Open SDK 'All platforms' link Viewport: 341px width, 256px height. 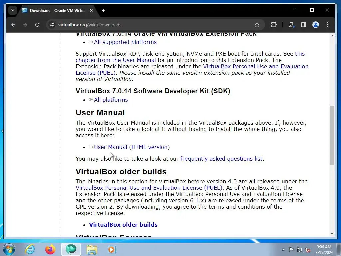click(x=111, y=100)
